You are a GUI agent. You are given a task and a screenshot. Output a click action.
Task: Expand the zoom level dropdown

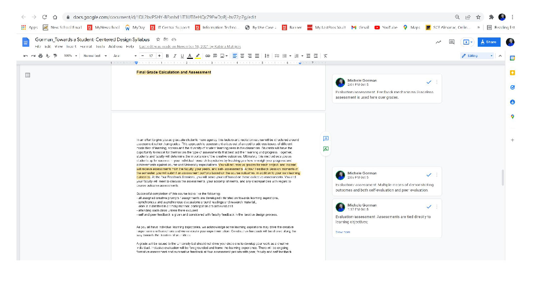click(70, 56)
